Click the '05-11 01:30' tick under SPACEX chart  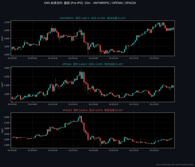point(134,151)
